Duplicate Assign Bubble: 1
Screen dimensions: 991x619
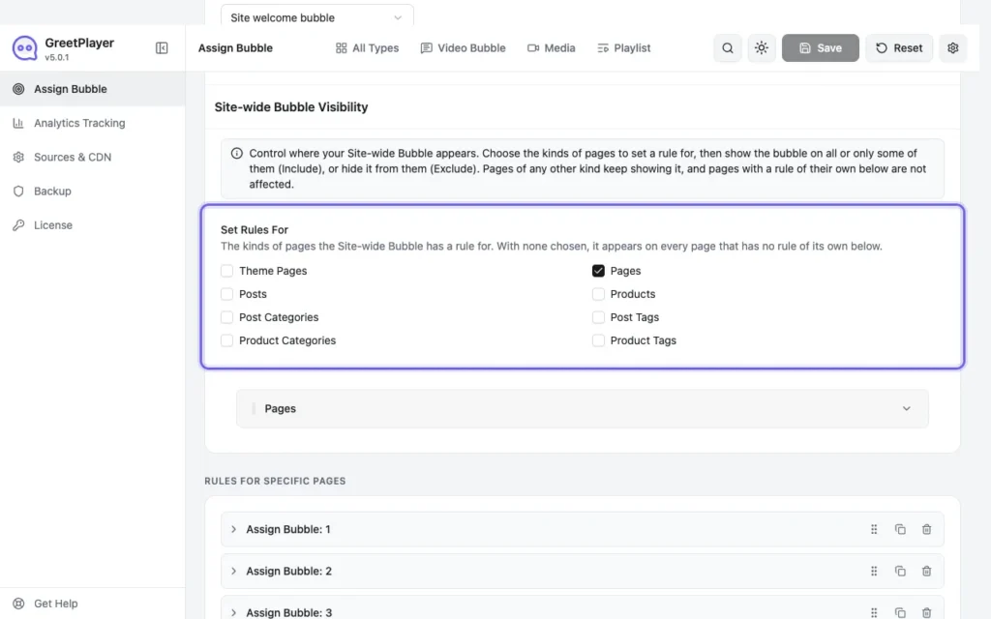pos(900,529)
